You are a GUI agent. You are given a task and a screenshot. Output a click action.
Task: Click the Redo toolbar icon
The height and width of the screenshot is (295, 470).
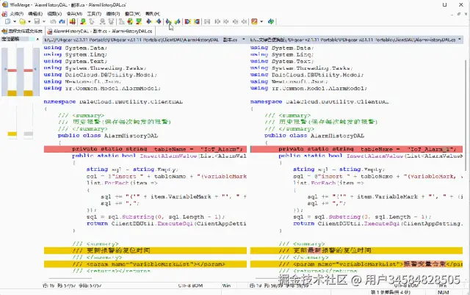[62, 21]
